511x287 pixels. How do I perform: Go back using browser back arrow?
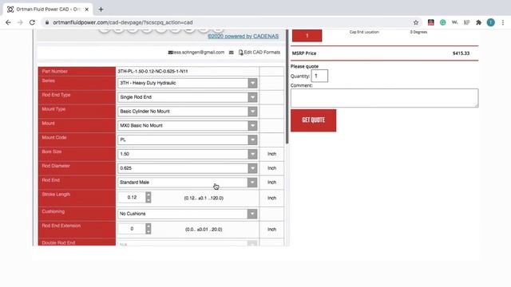(x=8, y=22)
